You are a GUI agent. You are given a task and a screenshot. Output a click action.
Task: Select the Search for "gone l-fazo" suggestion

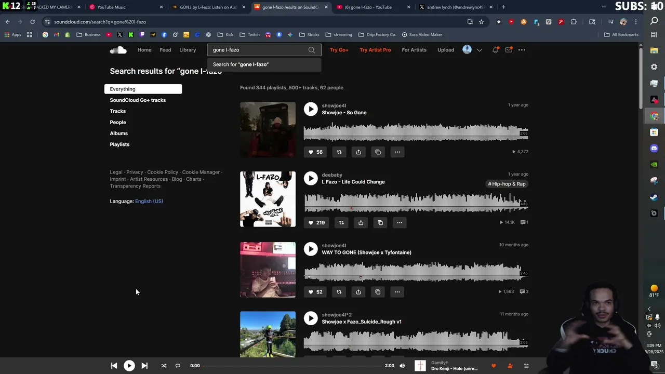(x=264, y=64)
